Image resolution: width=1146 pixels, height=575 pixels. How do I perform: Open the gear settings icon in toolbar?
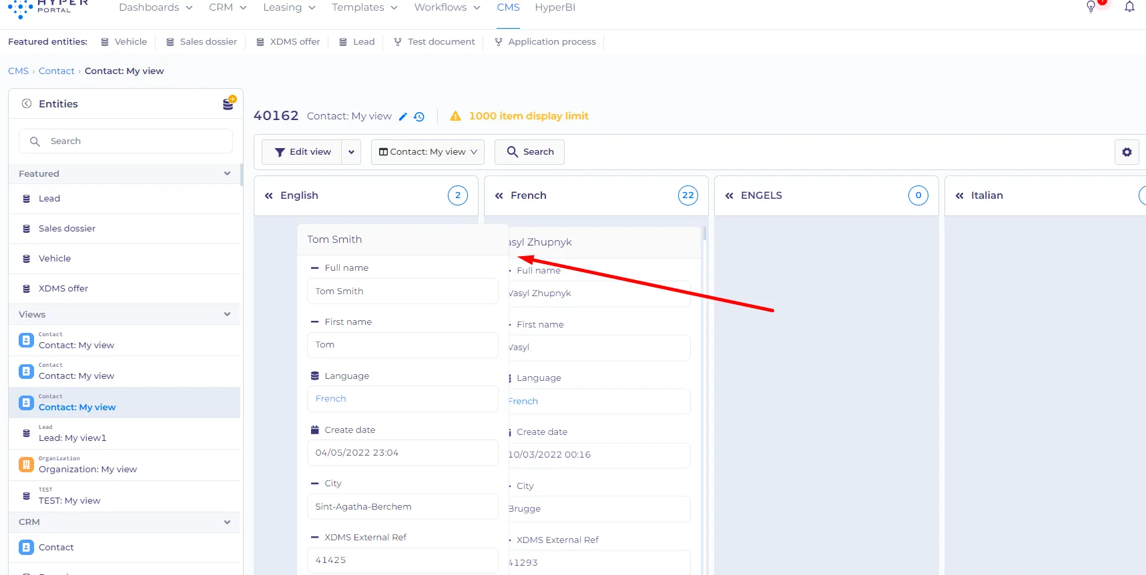pyautogui.click(x=1127, y=152)
